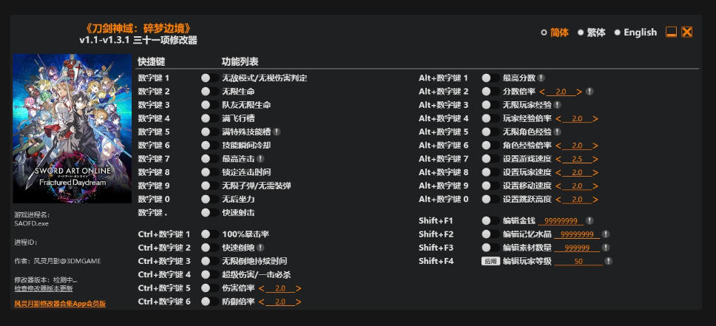Open 风灵月影修改器合集App会员版 link
The width and height of the screenshot is (716, 326).
[60, 304]
